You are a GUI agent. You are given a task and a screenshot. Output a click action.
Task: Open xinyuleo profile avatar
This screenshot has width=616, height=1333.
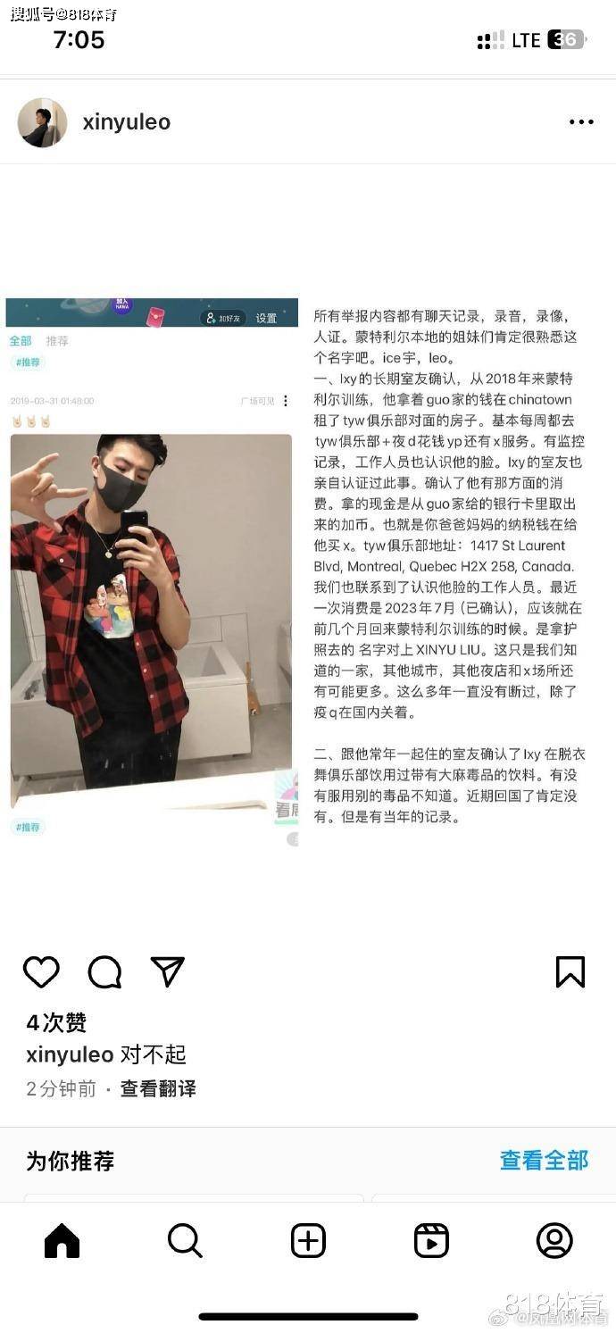point(42,122)
